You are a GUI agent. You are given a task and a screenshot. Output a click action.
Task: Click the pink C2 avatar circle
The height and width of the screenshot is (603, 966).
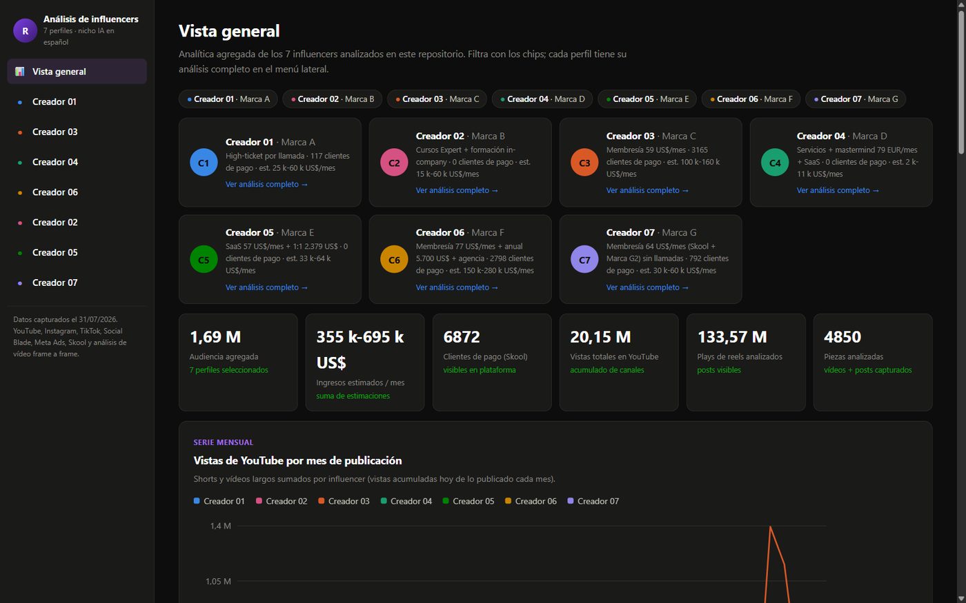[394, 163]
